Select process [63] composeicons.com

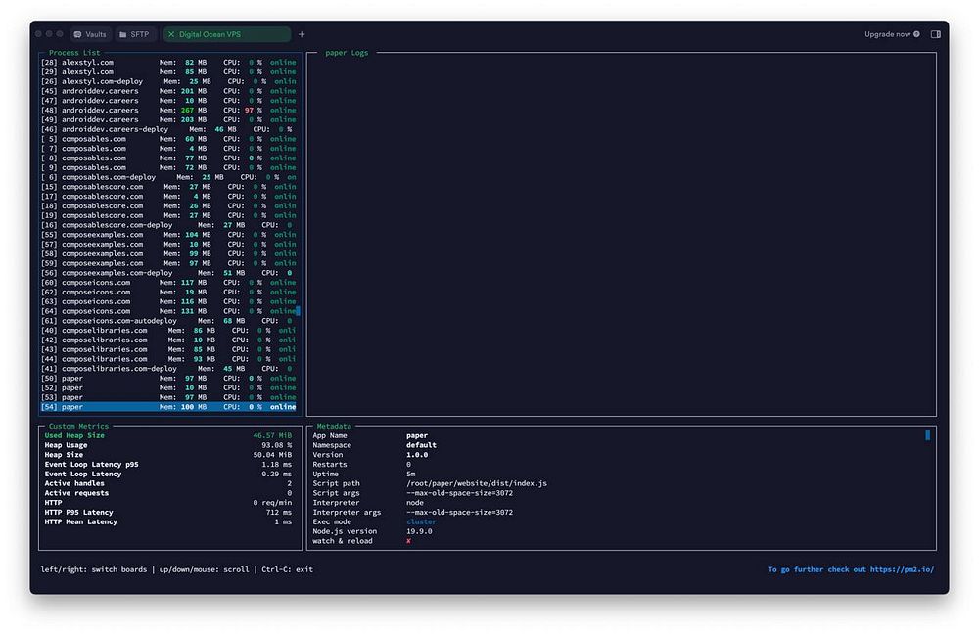pyautogui.click(x=168, y=301)
